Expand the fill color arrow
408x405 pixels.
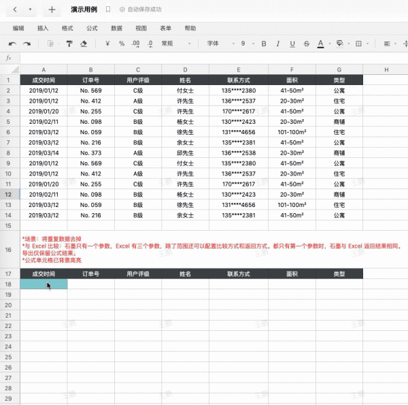[x=349, y=44]
